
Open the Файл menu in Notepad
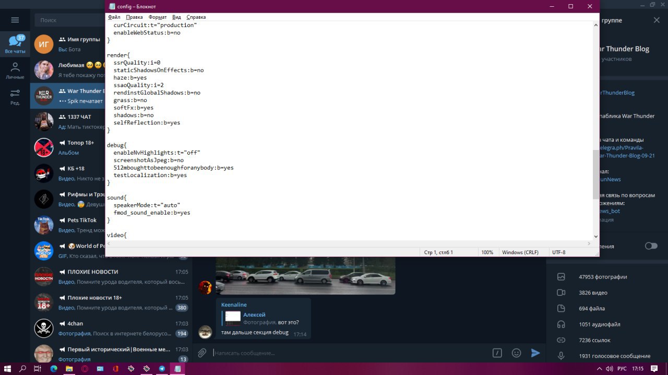(114, 17)
